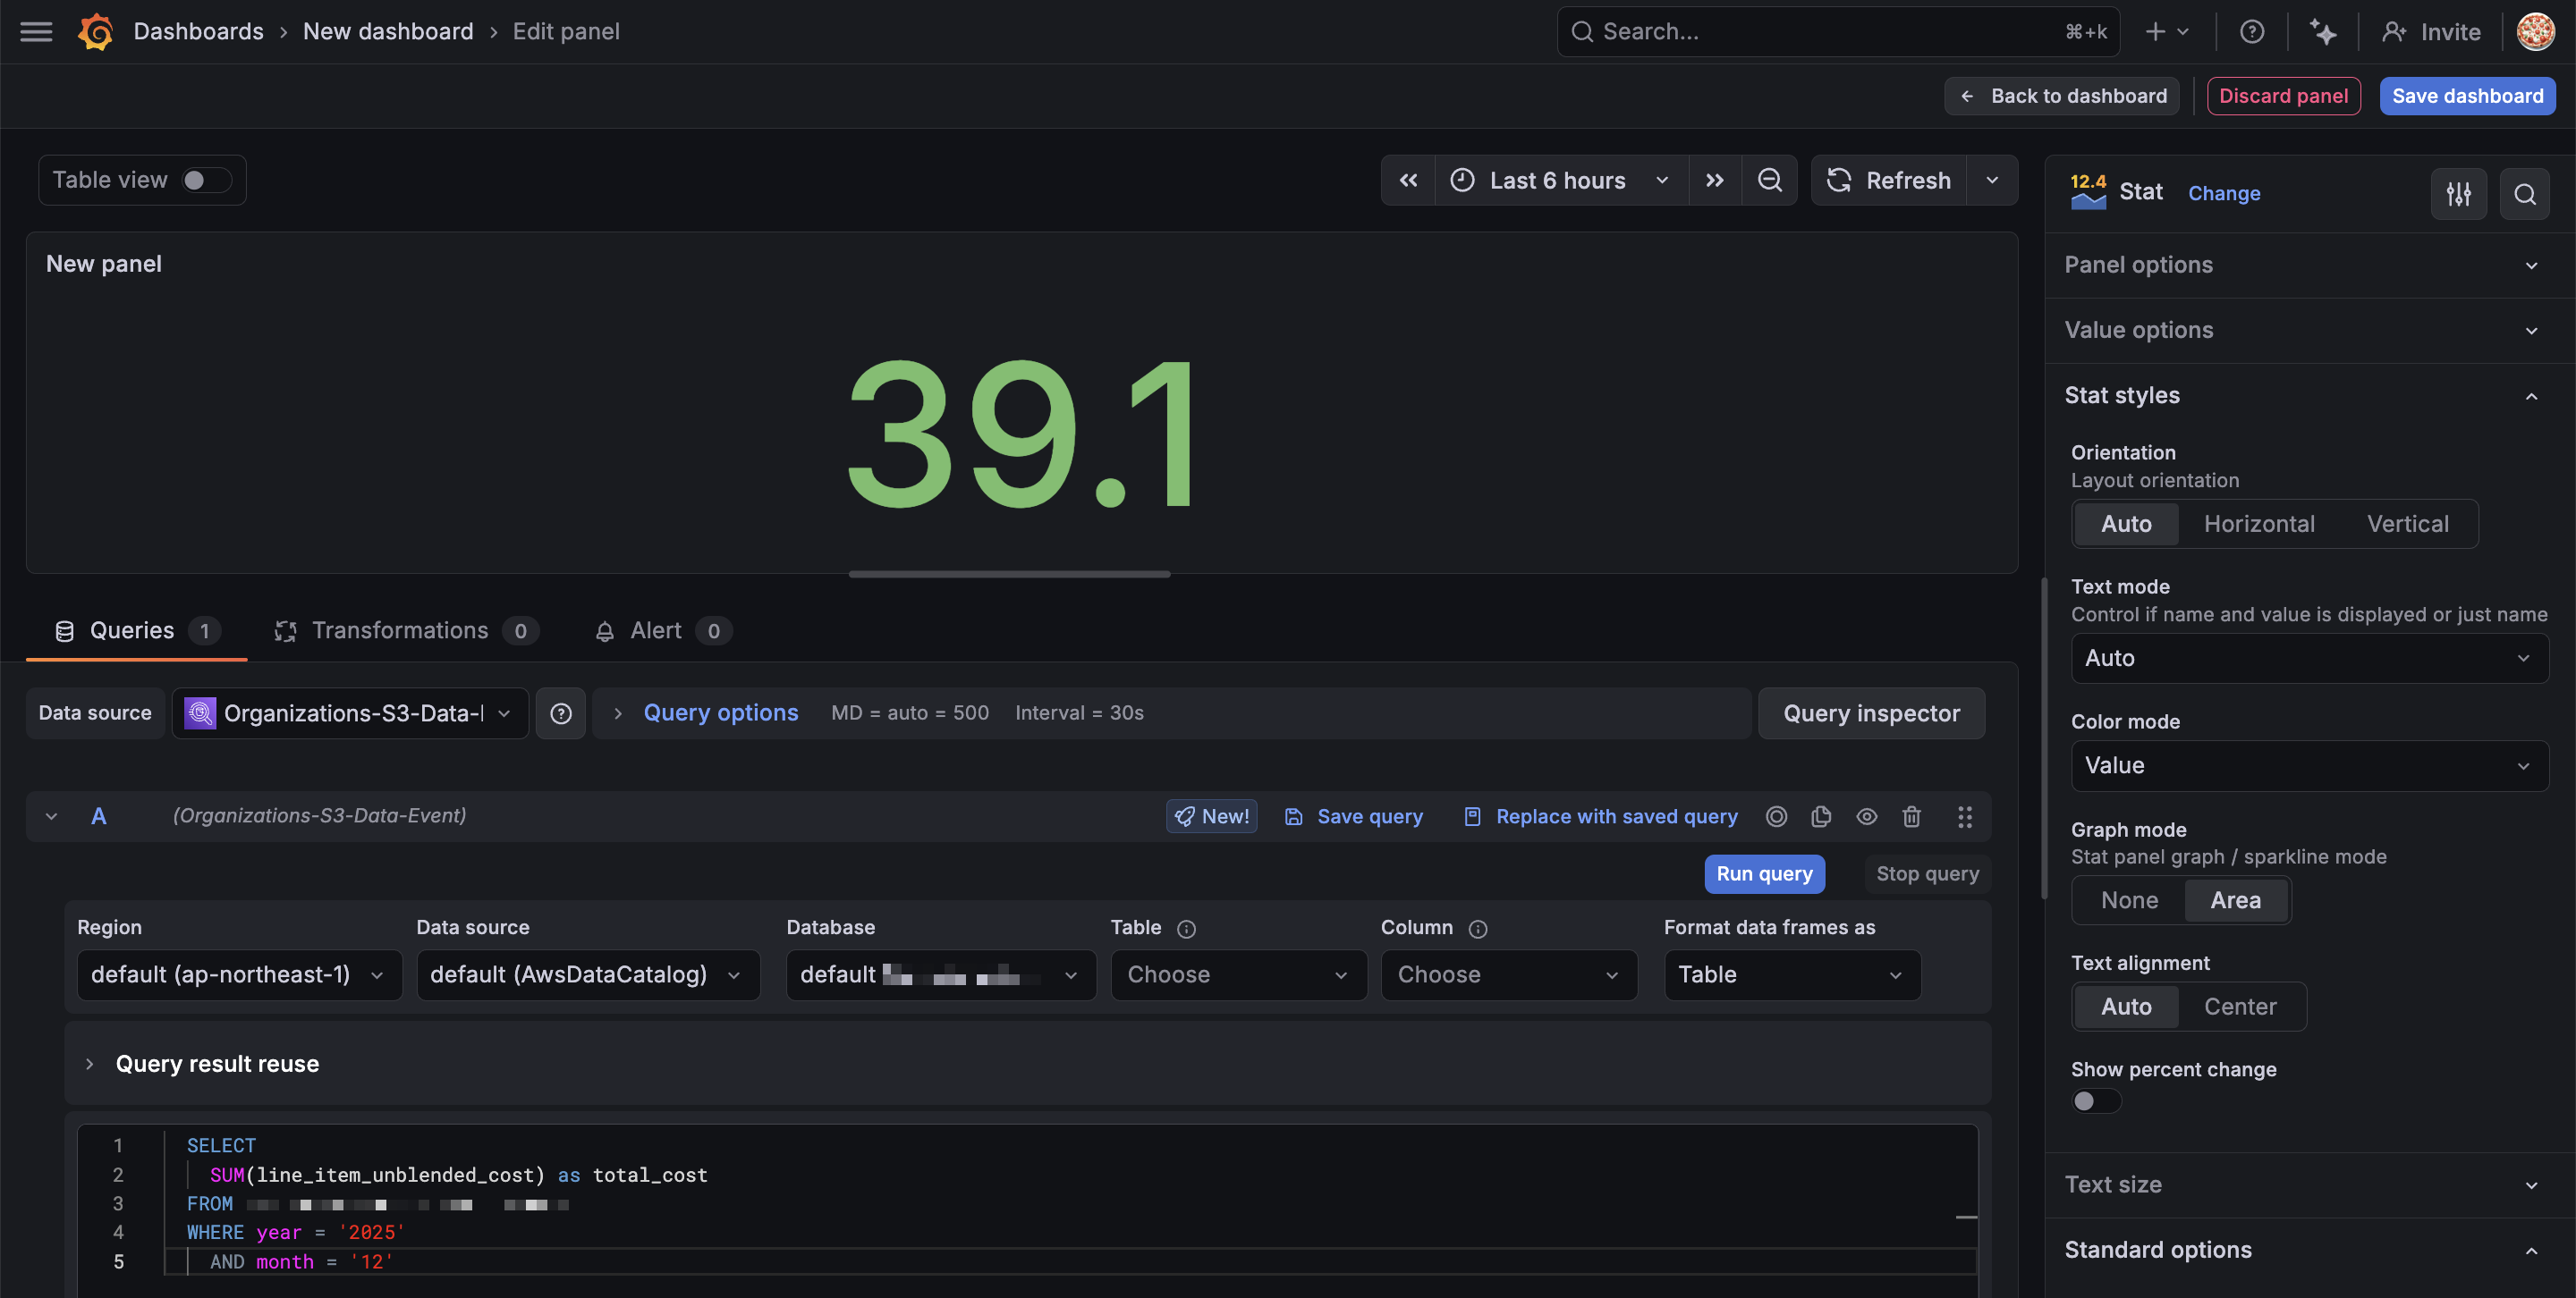Screen dimensions: 2576x1298
Task: Duplicate query A using the copy icon
Action: (x=1821, y=816)
